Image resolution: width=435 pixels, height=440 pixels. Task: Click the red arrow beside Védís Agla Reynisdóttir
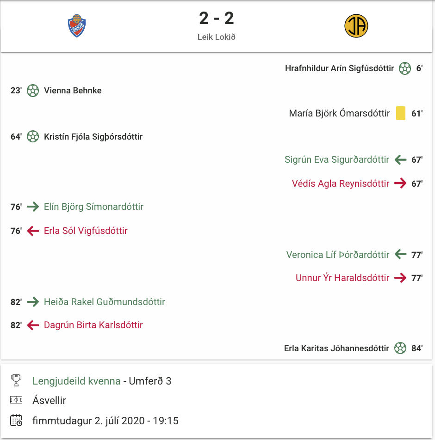coord(400,183)
